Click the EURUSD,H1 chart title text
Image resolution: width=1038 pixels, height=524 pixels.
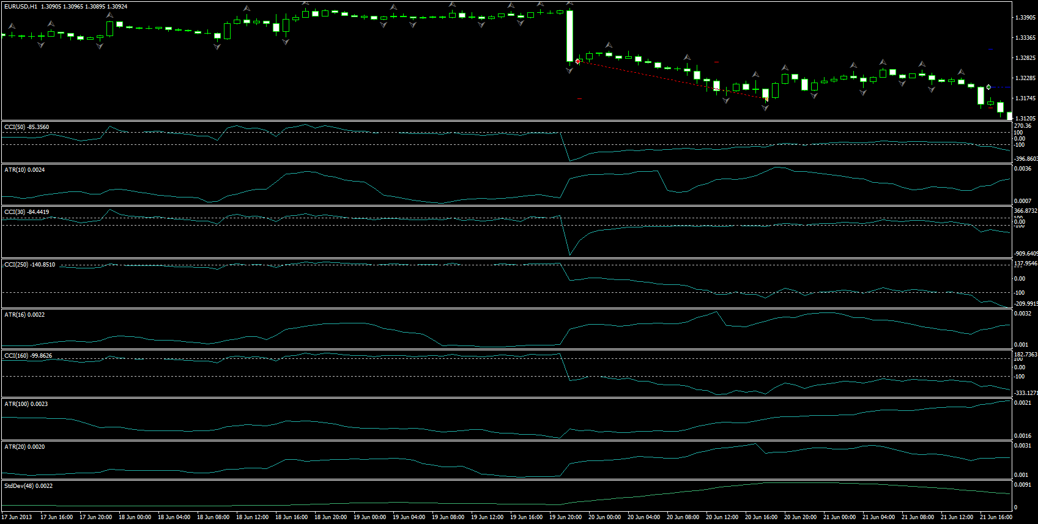(x=21, y=6)
